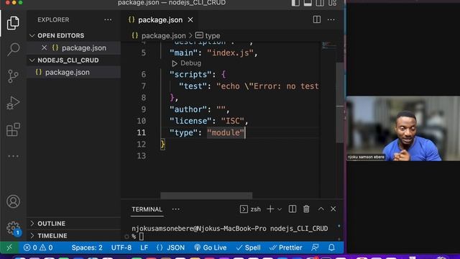Open the notifications bell
The width and height of the screenshot is (460, 259).
click(x=331, y=247)
